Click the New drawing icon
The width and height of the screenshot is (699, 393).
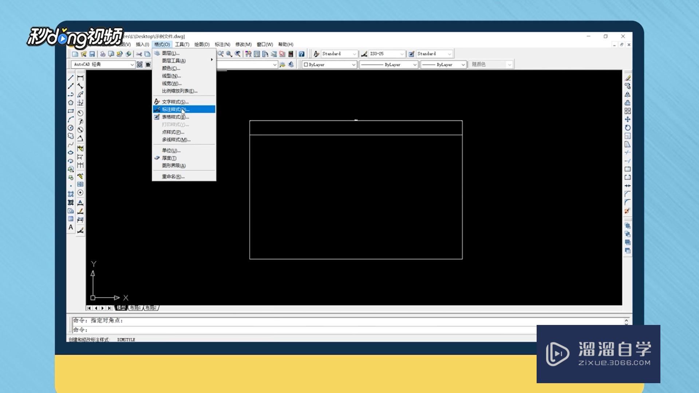pos(75,54)
